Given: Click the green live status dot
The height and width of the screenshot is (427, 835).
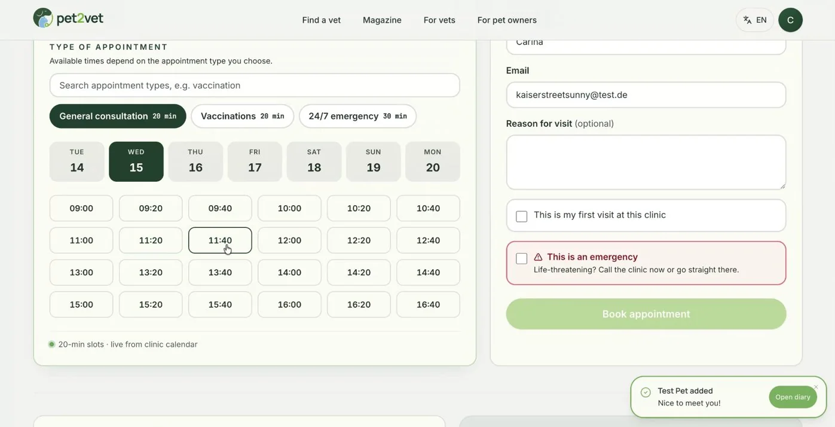Looking at the screenshot, I should (x=52, y=344).
